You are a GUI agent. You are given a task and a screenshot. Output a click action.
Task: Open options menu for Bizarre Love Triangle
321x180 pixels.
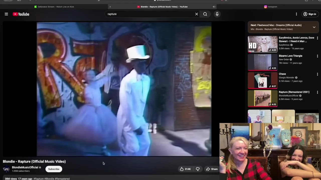click(317, 56)
